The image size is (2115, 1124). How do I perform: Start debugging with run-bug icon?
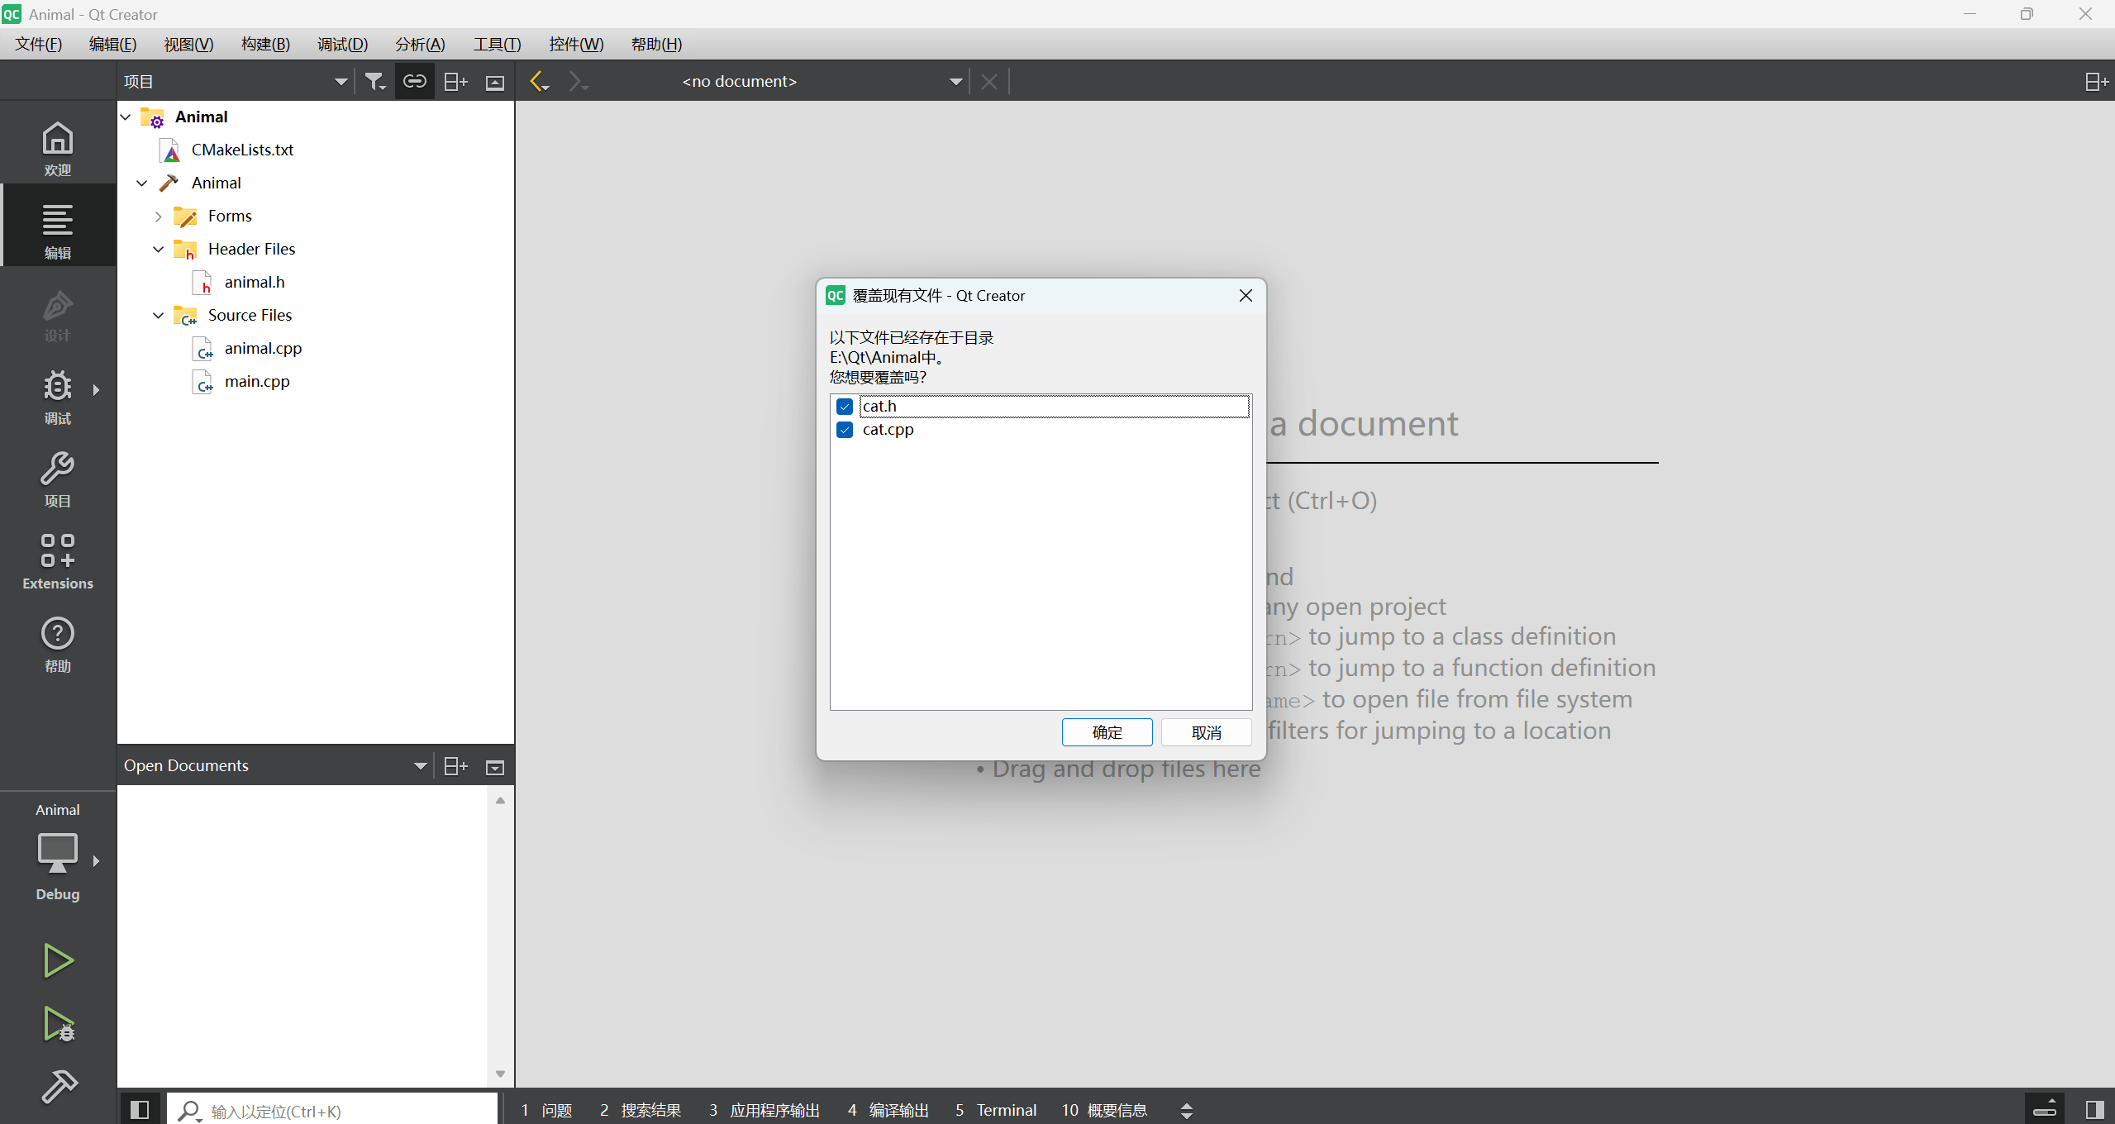pos(57,1023)
